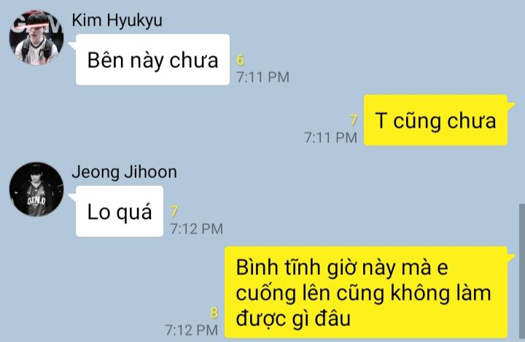Viewport: 525px width, 342px height.
Task: Select the "Bên này chưa" message bubble
Action: pyautogui.click(x=152, y=60)
